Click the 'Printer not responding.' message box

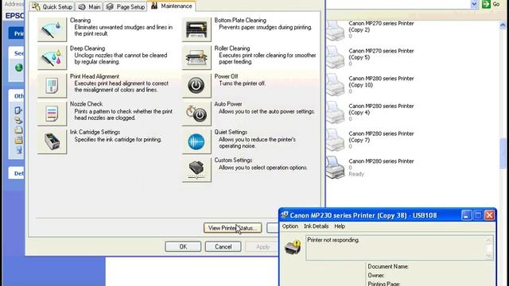tap(399, 248)
